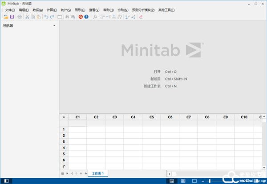
Task: Open the 编辑(E) menu
Action: 24,10
